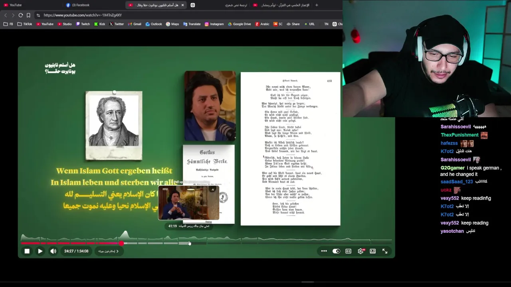Open the Studio bookmark

coord(65,24)
